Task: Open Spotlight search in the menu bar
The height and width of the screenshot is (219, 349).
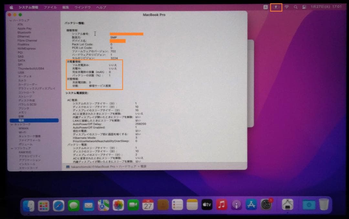Action: pyautogui.click(x=295, y=7)
